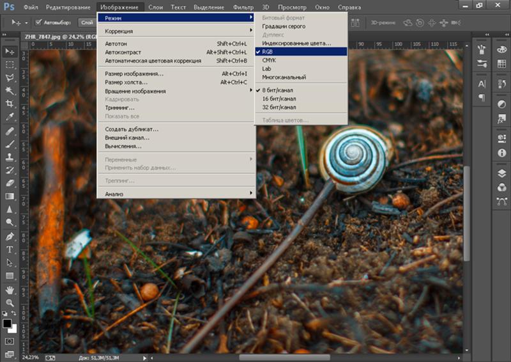Select the Magic Wand tool
The width and height of the screenshot is (511, 362).
click(10, 90)
